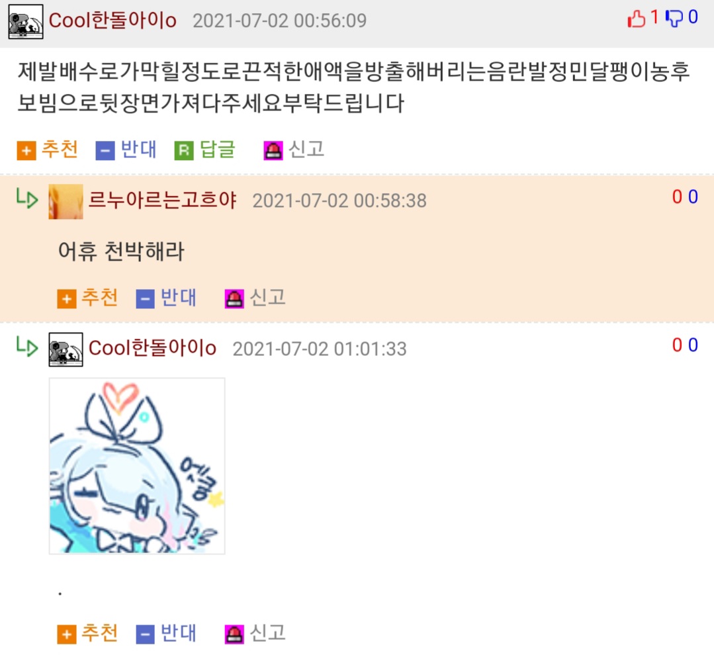Open the blue-haired character sticker image

(x=137, y=466)
